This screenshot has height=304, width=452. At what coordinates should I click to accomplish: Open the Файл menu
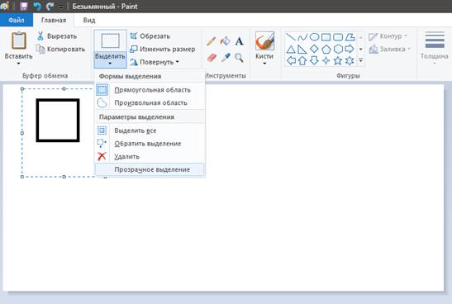point(17,20)
